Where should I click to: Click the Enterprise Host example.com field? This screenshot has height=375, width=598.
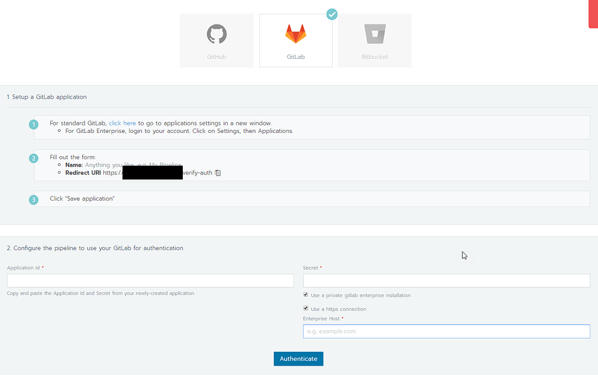pos(446,331)
